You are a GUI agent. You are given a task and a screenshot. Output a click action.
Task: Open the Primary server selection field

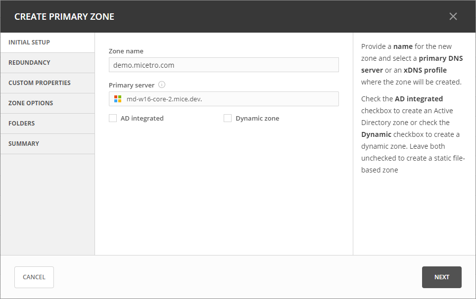(224, 99)
